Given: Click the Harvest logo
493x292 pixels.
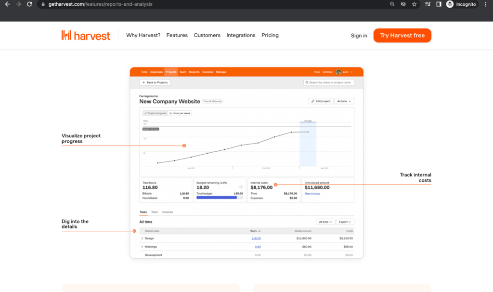Looking at the screenshot, I should [x=86, y=35].
